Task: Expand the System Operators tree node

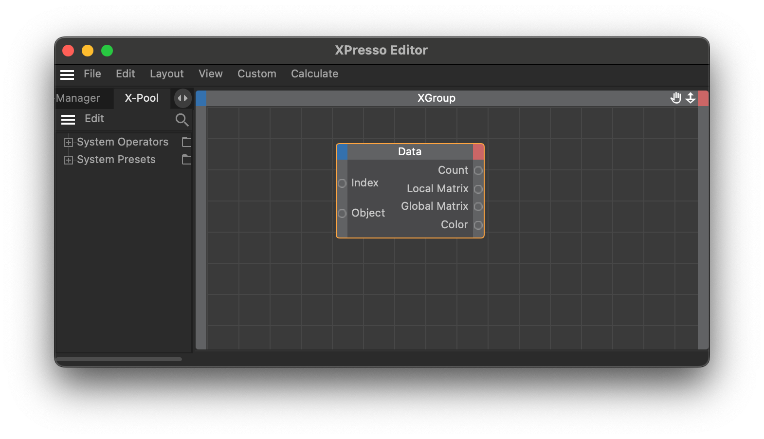Action: (69, 143)
